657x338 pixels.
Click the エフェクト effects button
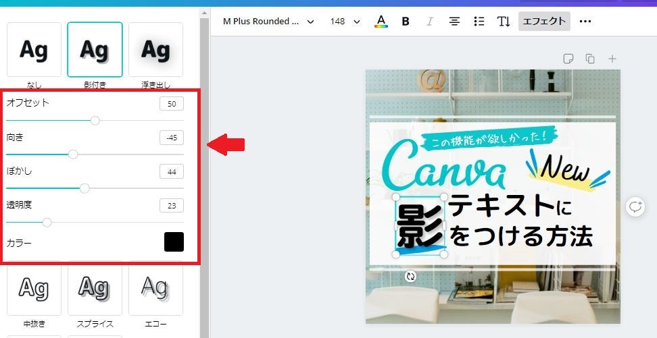click(544, 22)
